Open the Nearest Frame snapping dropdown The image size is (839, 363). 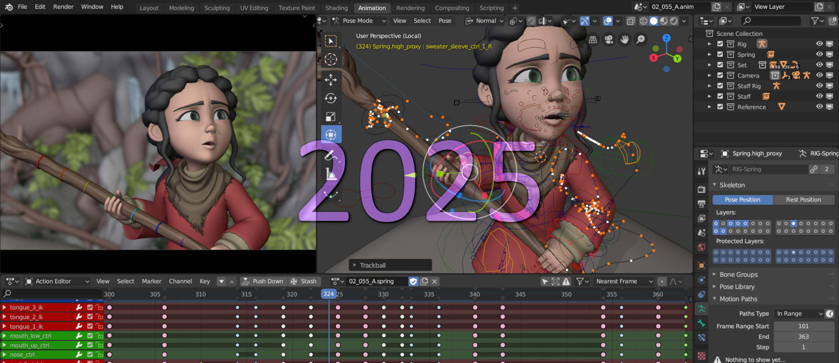tap(623, 281)
